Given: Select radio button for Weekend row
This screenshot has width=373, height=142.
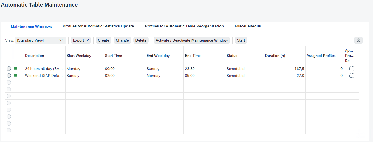Looking at the screenshot, I should click(9, 76).
